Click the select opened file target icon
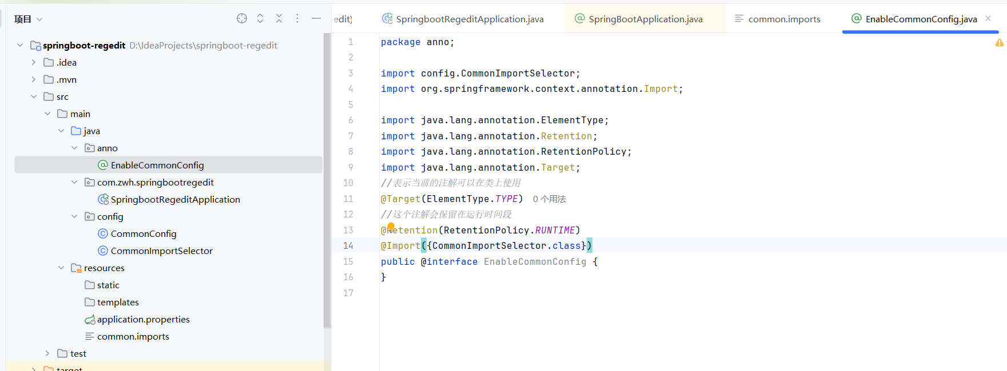Image resolution: width=1007 pixels, height=371 pixels. pos(242,18)
